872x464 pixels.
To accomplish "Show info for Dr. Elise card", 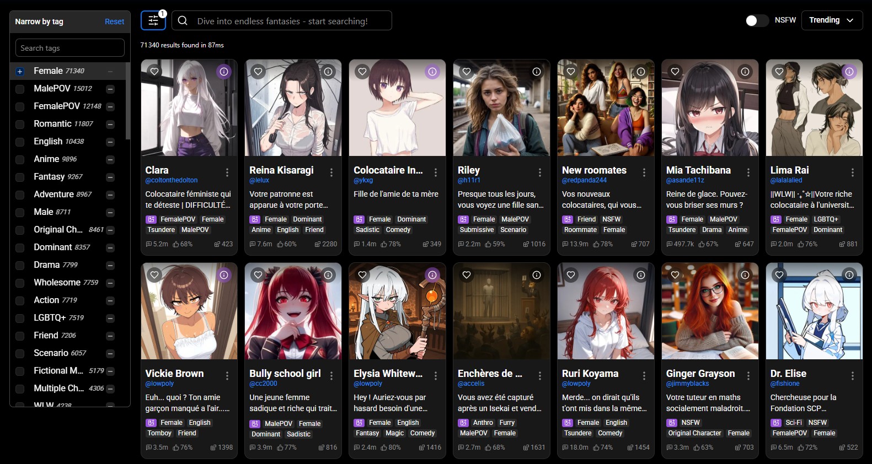I will pos(849,275).
